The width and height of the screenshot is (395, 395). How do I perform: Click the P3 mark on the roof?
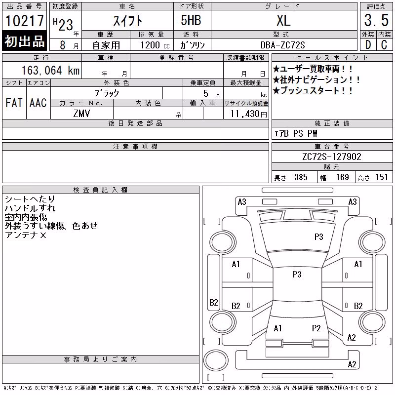[297, 275]
